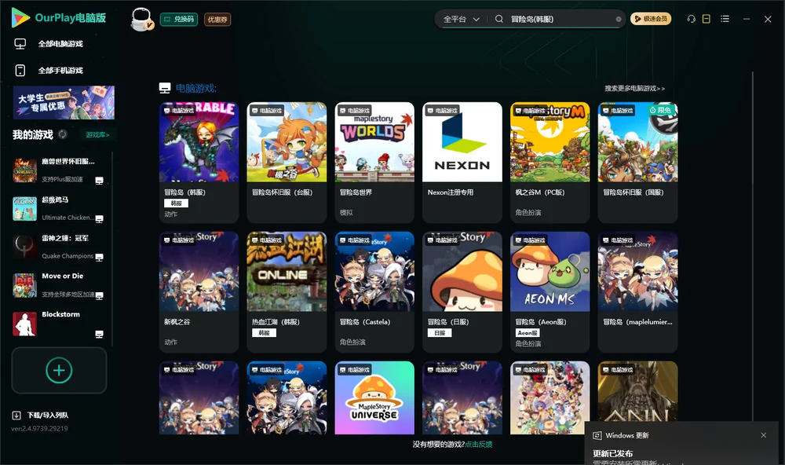Open 搜索更多电脑游戏 link
The height and width of the screenshot is (465, 785).
click(634, 89)
